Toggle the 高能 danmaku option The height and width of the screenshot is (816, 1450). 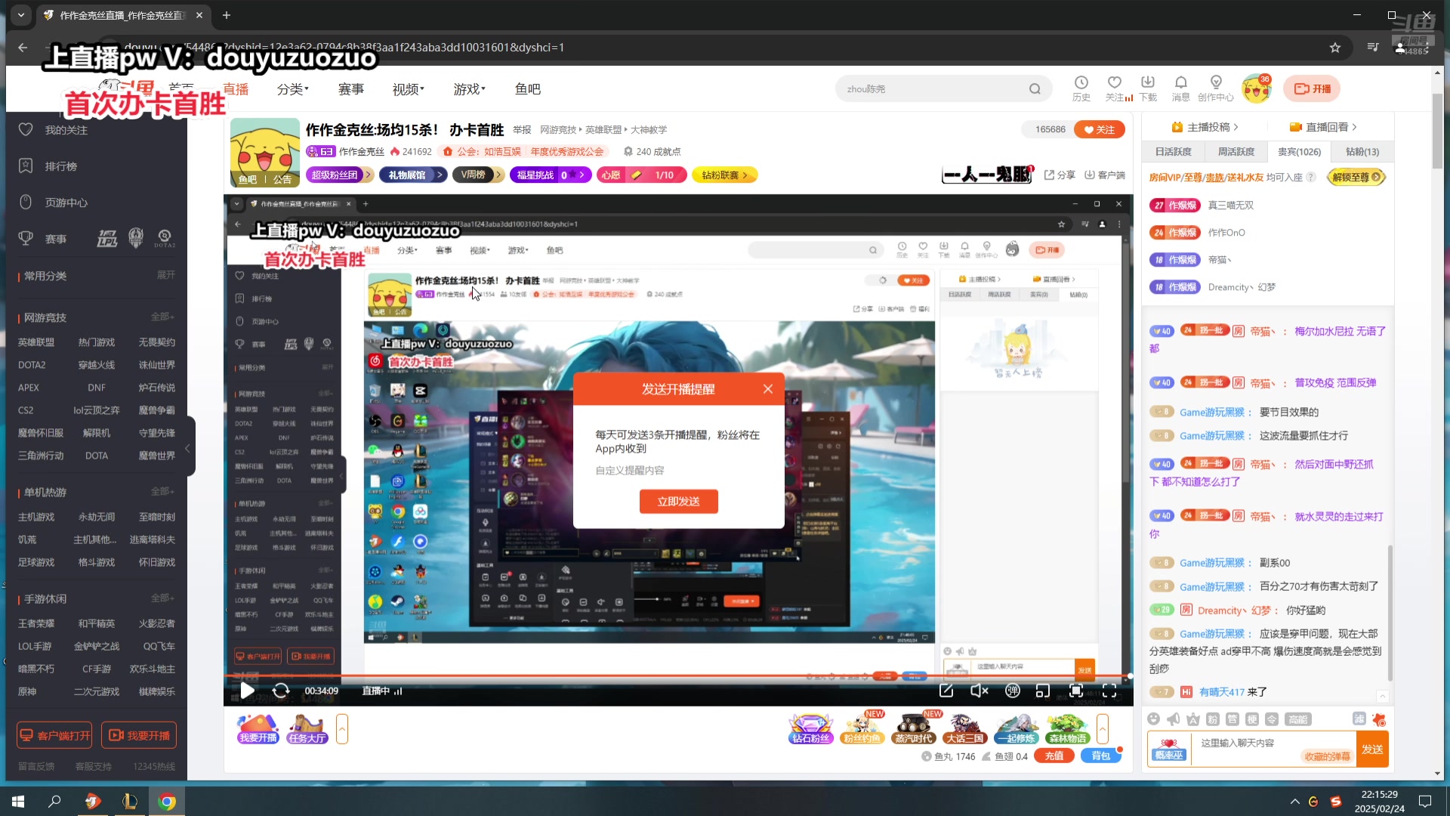tap(1298, 719)
